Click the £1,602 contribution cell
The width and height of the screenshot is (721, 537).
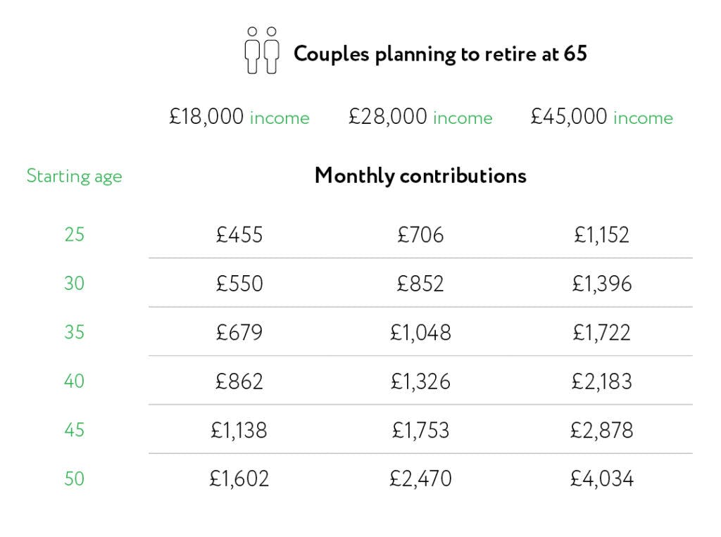(239, 479)
